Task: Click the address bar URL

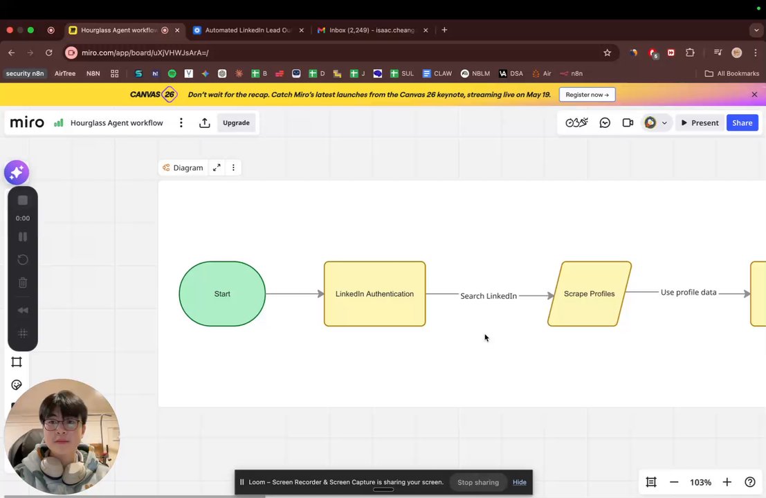Action: (x=145, y=53)
